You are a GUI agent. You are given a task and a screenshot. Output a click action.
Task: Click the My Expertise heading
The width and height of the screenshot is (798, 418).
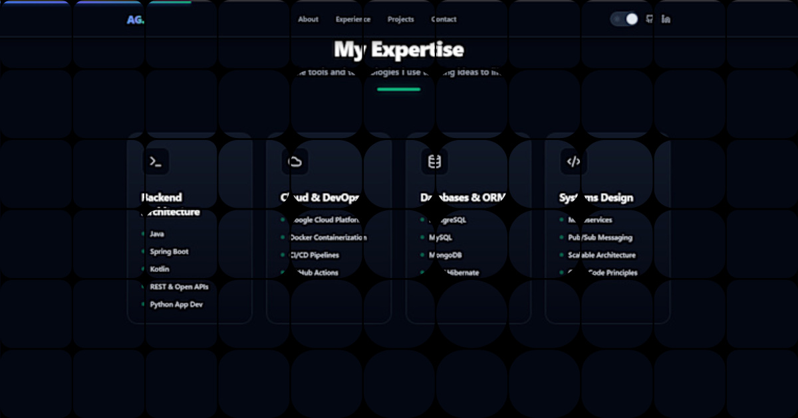click(399, 50)
